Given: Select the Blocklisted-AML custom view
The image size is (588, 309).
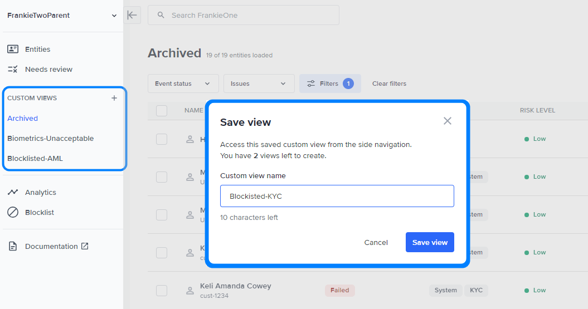Looking at the screenshot, I should click(x=35, y=158).
